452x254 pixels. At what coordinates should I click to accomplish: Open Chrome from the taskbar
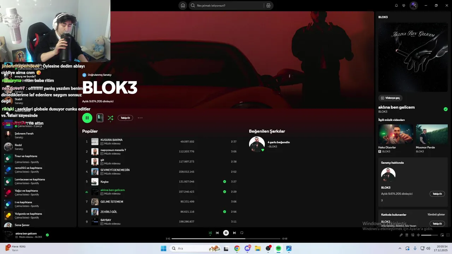tap(237, 248)
